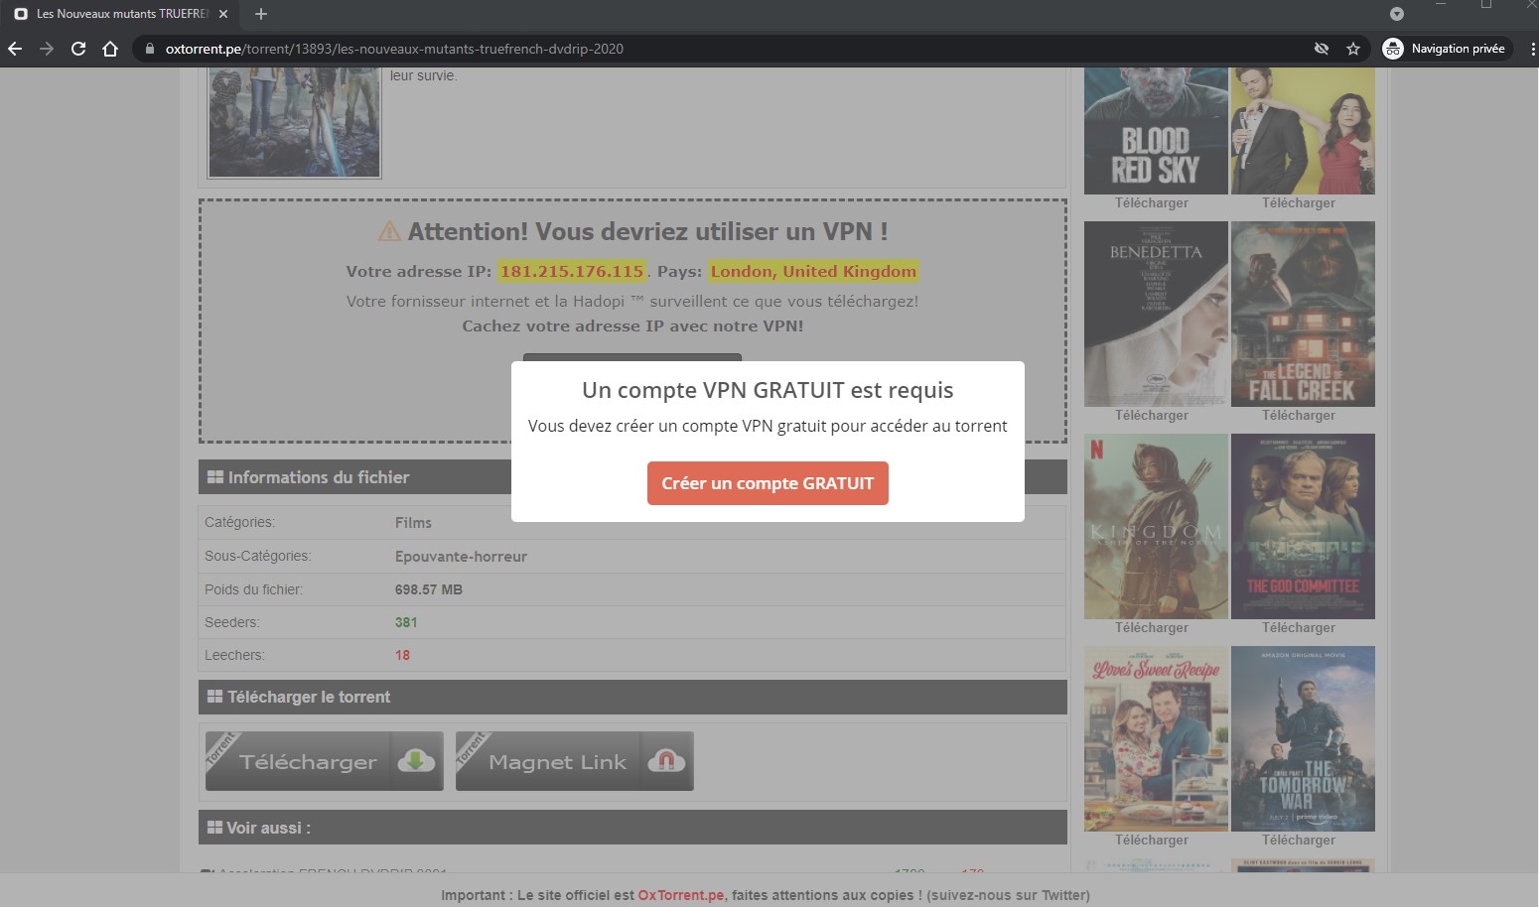
Task: Click the OxTorrent.pe official site link
Action: point(681,895)
